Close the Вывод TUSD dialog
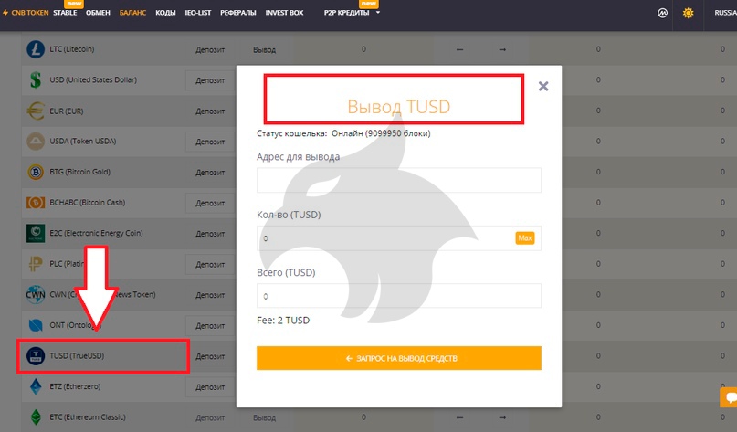The image size is (737, 432). pyautogui.click(x=543, y=87)
